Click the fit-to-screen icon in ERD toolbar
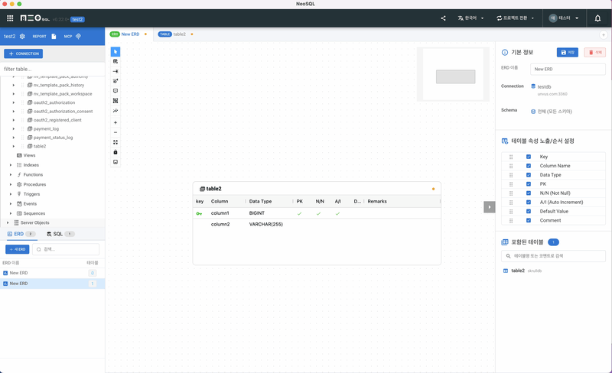 tap(116, 142)
